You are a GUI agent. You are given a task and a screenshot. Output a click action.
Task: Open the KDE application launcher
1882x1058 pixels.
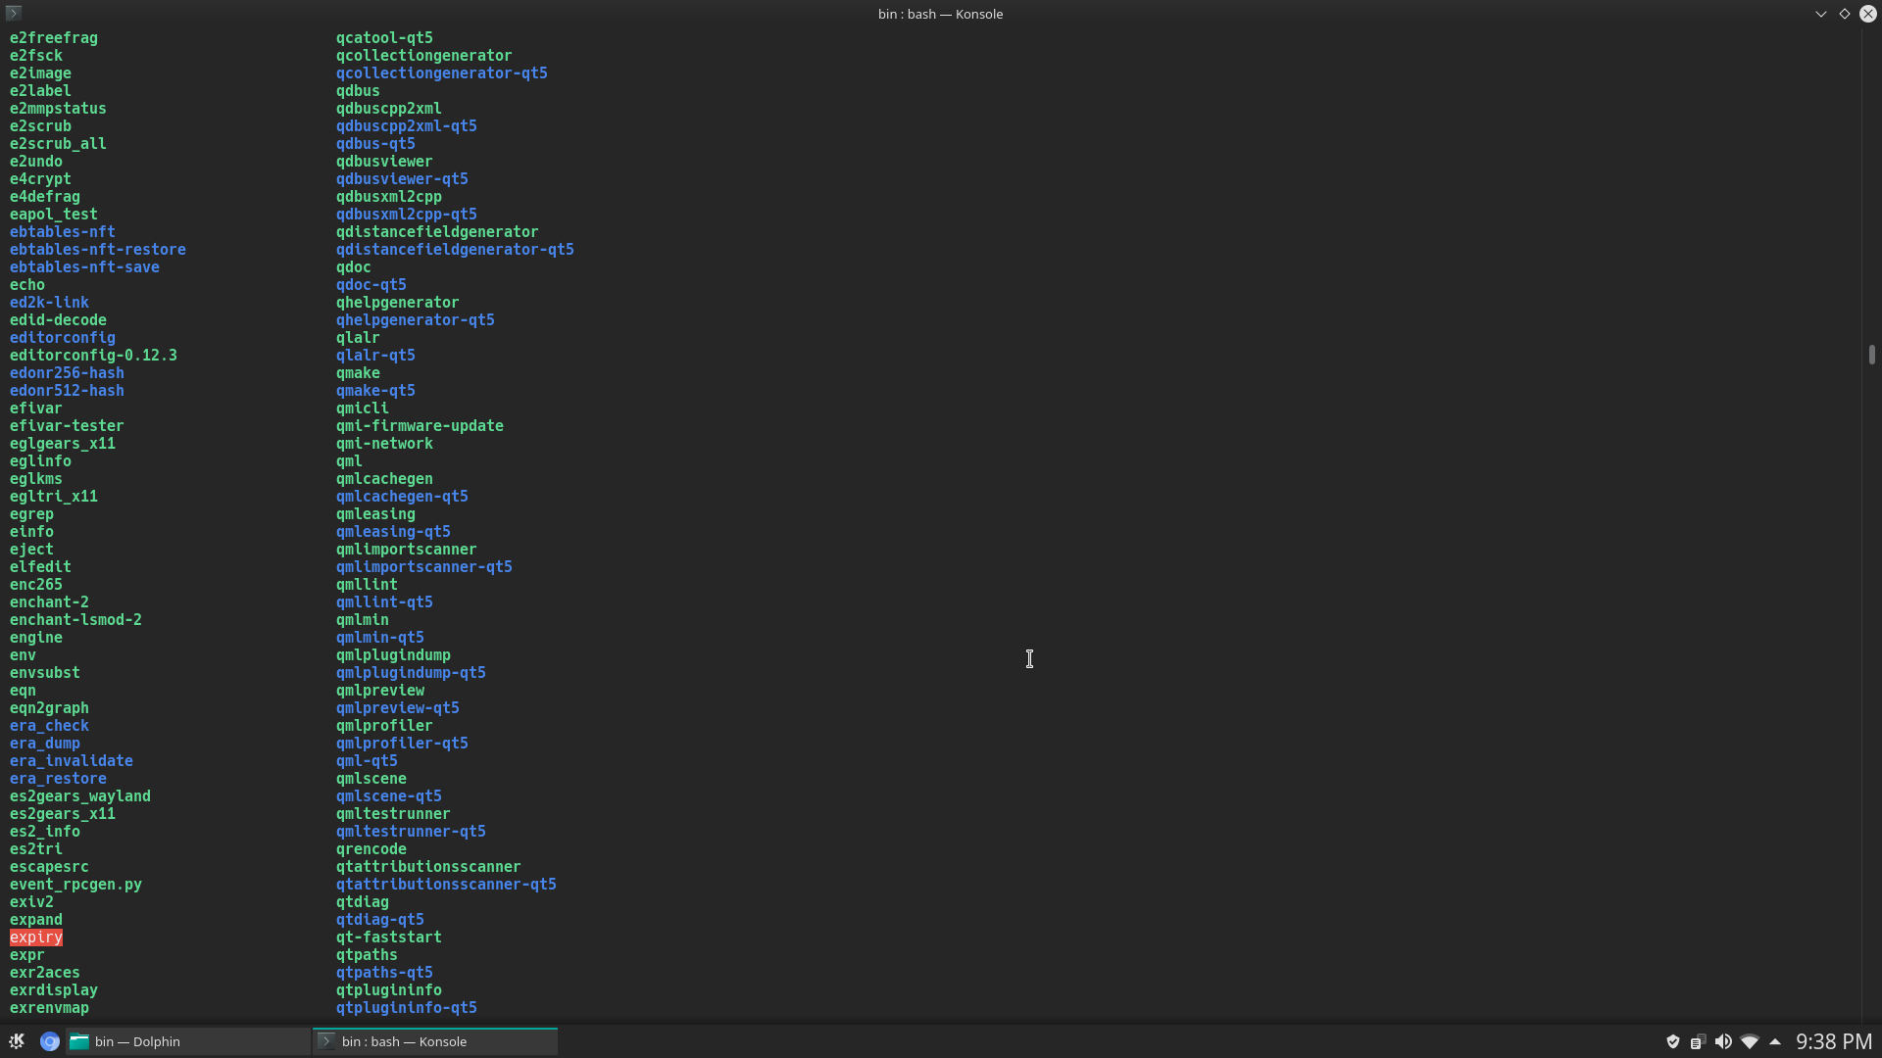[x=17, y=1041]
